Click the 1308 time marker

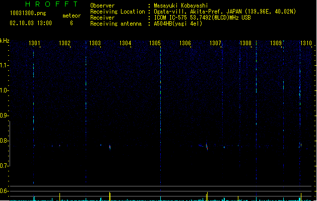tap(245, 43)
